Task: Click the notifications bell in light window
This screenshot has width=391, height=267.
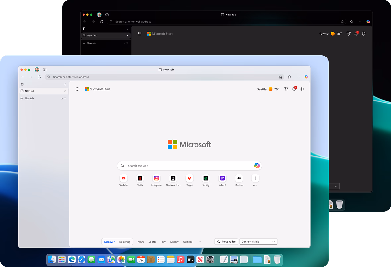Action: (294, 89)
